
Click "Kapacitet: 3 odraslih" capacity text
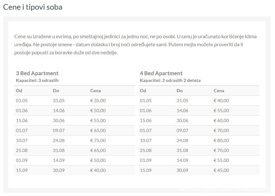coord(37,80)
